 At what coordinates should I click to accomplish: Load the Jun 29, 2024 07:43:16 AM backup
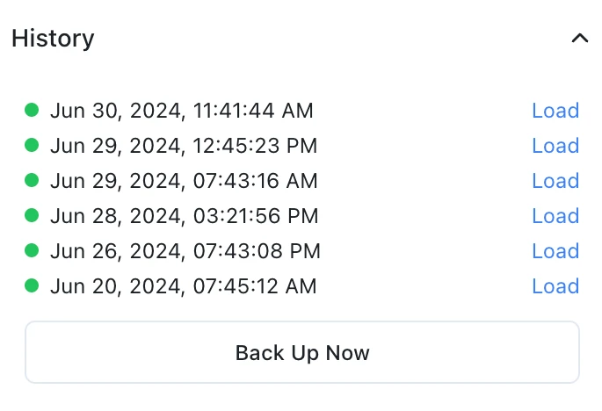coord(555,181)
